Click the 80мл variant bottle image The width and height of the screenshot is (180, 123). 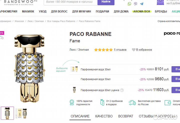click(x=74, y=90)
